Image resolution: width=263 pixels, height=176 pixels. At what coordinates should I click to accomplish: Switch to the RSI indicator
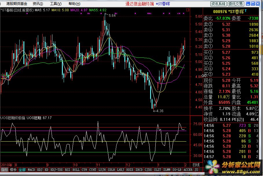tap(67, 170)
